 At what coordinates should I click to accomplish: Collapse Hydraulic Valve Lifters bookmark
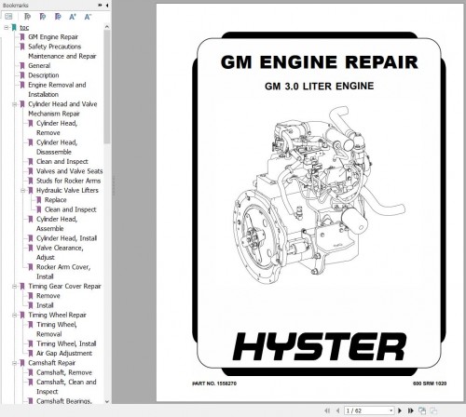[x=22, y=191]
